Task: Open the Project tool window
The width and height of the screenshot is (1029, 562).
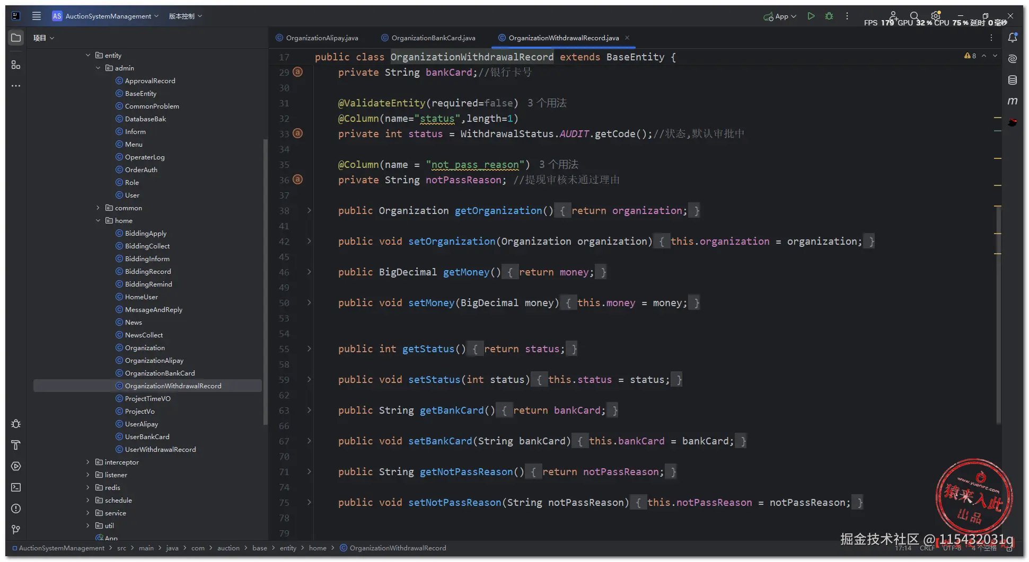Action: [x=16, y=38]
